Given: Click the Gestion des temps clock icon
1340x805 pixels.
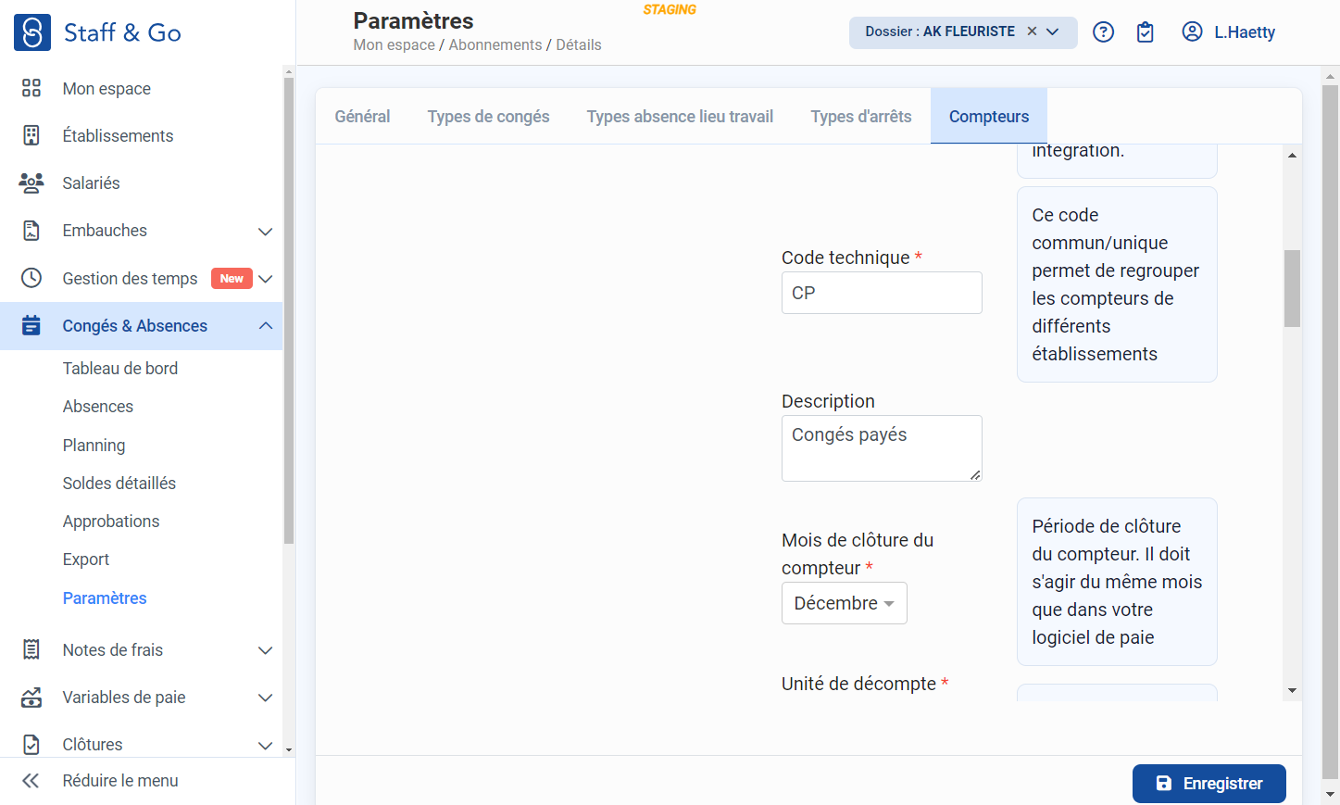Looking at the screenshot, I should (x=31, y=278).
